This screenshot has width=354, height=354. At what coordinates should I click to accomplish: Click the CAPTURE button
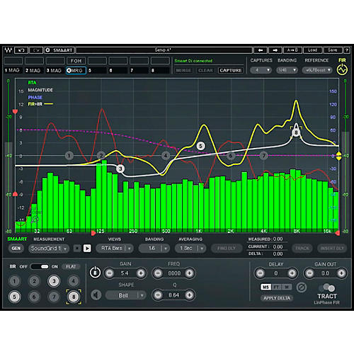231,70
